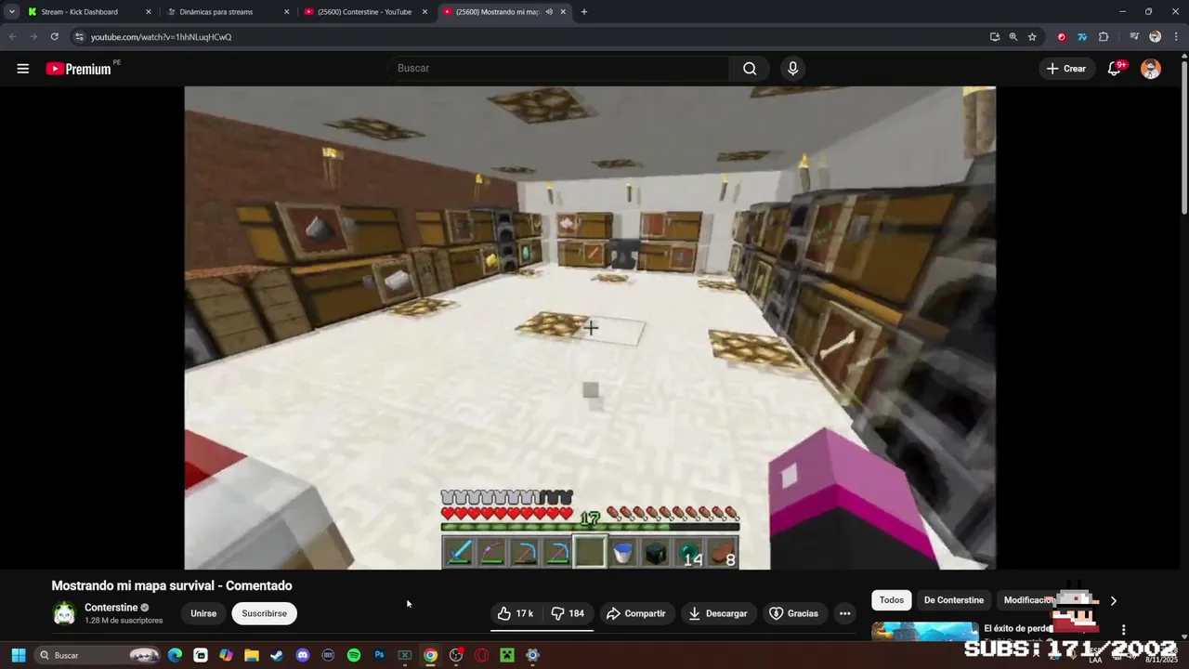Open the Conterstine channel name link
The height and width of the screenshot is (669, 1189).
point(111,608)
